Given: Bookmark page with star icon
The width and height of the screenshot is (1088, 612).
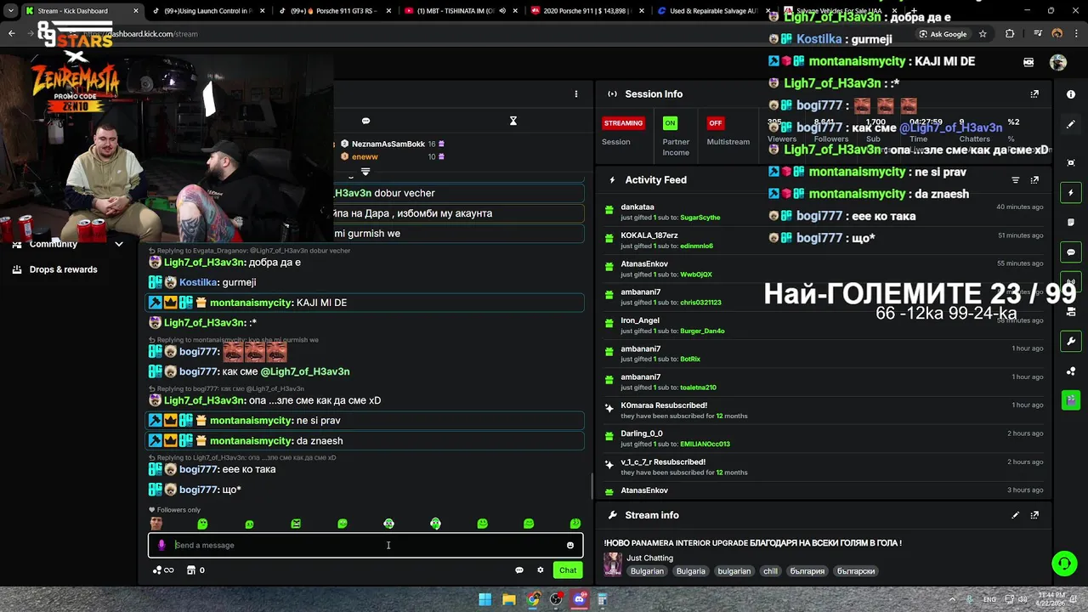Looking at the screenshot, I should tap(983, 34).
